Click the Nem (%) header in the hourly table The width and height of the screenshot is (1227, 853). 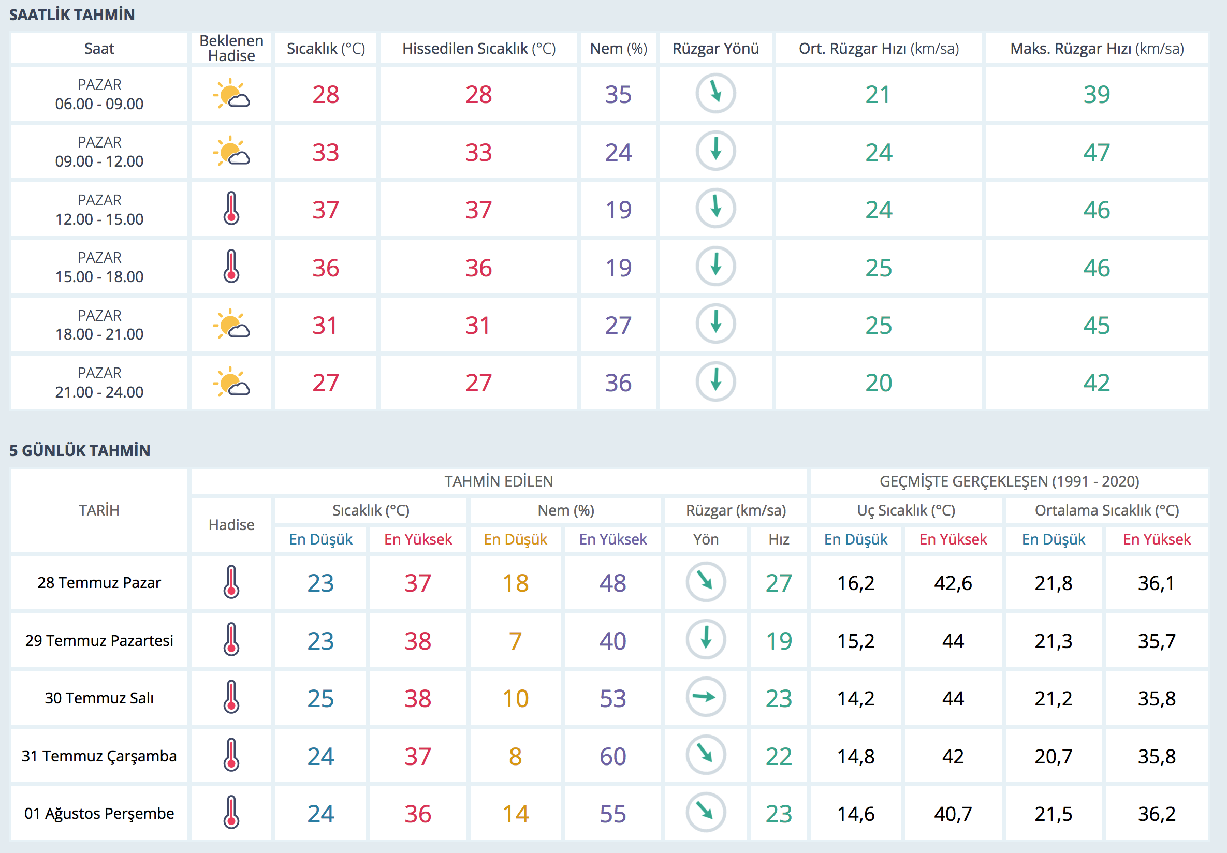(618, 49)
